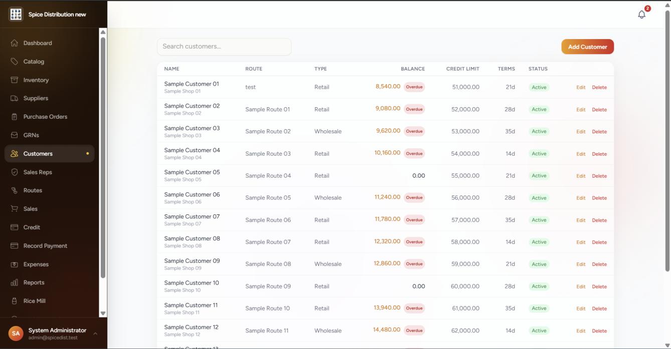671x349 pixels.
Task: Delete Sample Customer 10
Action: [599, 286]
